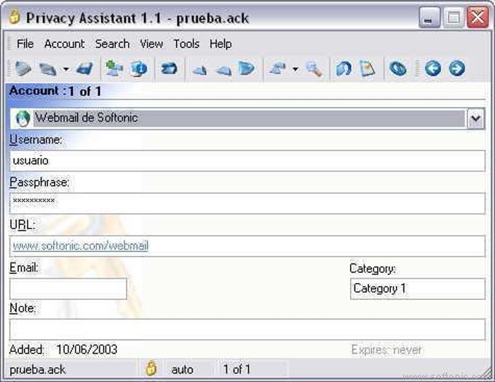Click into the Username field containing usuario
Viewport: 495px width, 382px height.
(x=247, y=161)
